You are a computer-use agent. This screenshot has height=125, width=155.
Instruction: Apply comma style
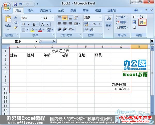tap(100, 24)
